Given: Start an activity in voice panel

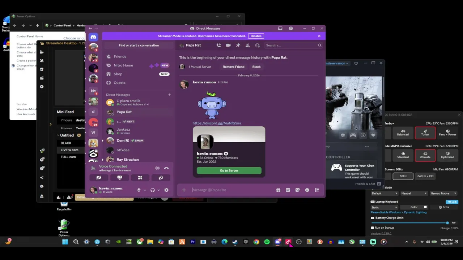Looking at the screenshot, I should click(140, 178).
